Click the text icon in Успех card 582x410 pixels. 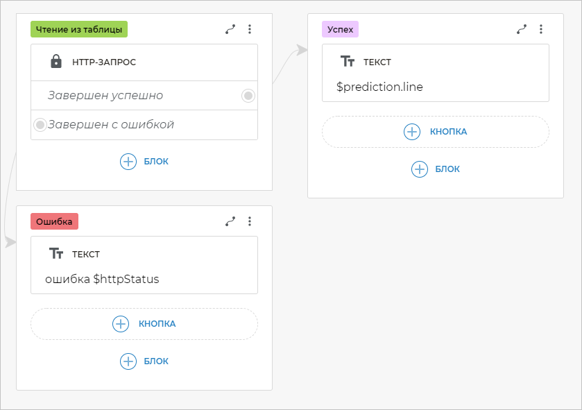pyautogui.click(x=348, y=62)
